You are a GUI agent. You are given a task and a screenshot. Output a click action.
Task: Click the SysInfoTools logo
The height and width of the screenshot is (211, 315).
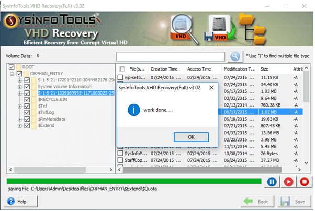pyautogui.click(x=52, y=20)
